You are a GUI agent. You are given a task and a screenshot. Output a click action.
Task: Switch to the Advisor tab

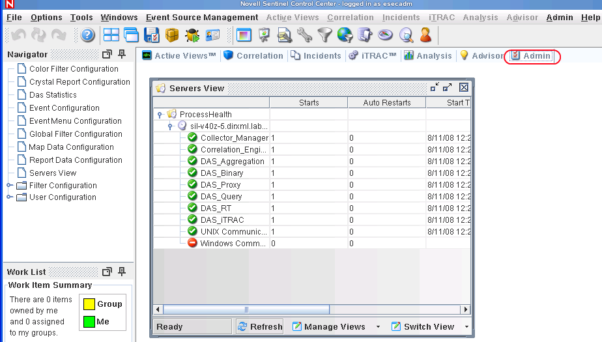coord(481,55)
